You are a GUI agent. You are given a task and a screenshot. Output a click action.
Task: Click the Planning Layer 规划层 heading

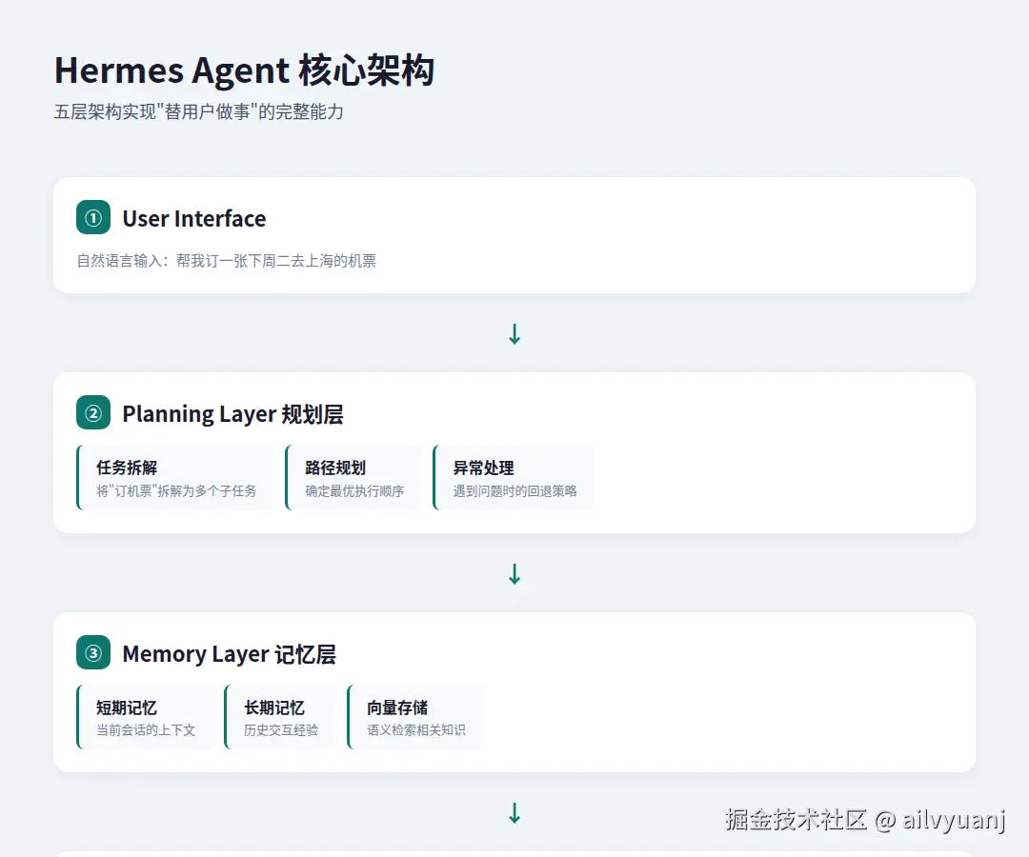(232, 414)
